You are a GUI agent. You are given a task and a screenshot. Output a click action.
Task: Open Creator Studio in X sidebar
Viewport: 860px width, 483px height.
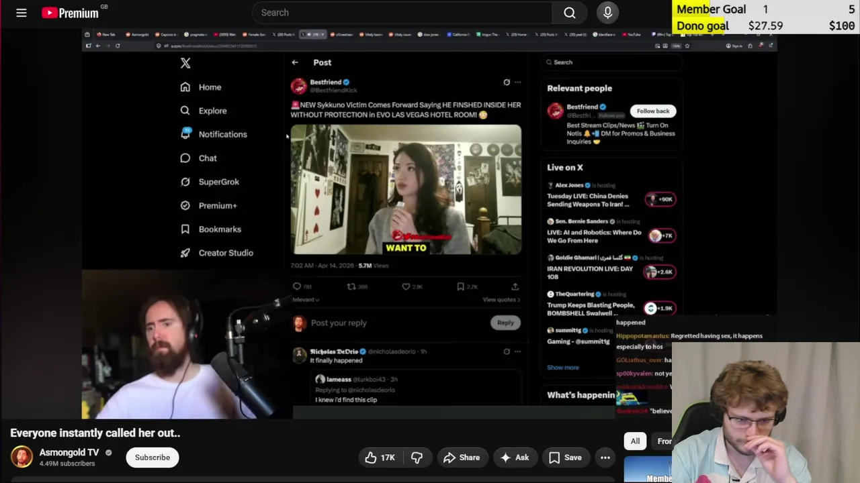tap(216, 253)
